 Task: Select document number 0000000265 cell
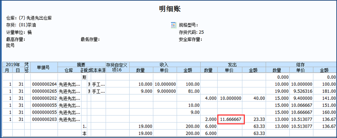[44, 91]
